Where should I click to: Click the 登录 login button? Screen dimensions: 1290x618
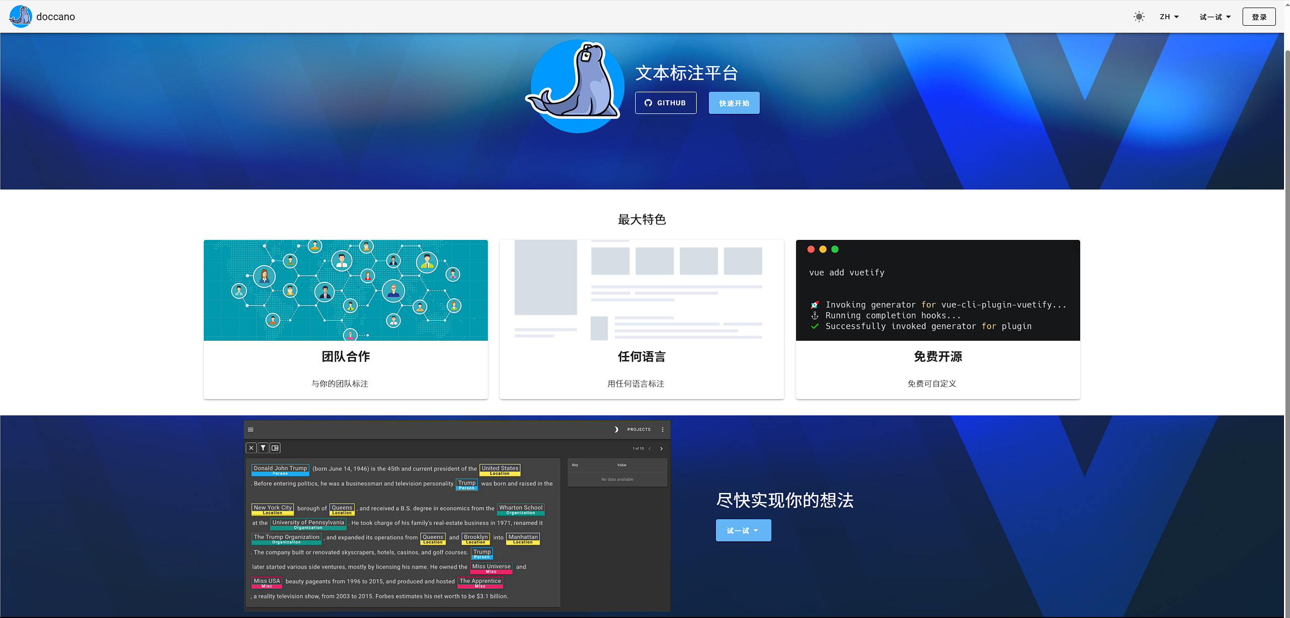click(1259, 17)
